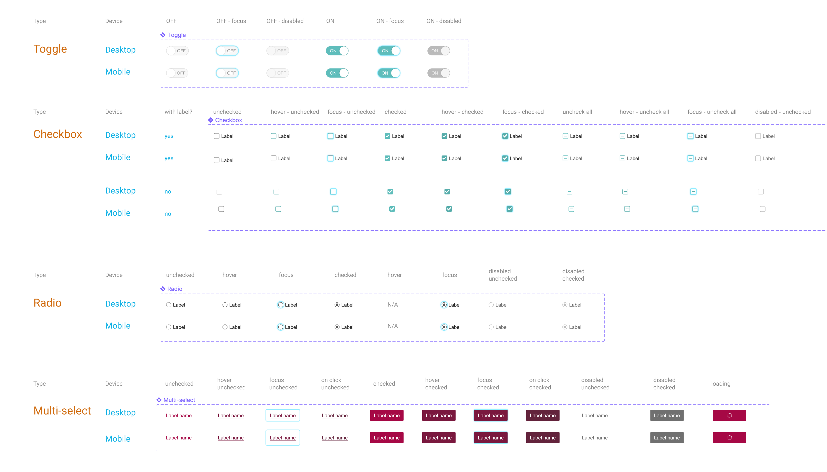
Task: Click the Desktop disabled checked Label name
Action: click(667, 415)
